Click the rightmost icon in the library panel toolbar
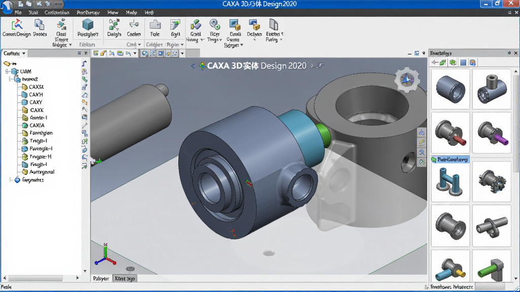This screenshot has height=292, width=520. [x=473, y=62]
